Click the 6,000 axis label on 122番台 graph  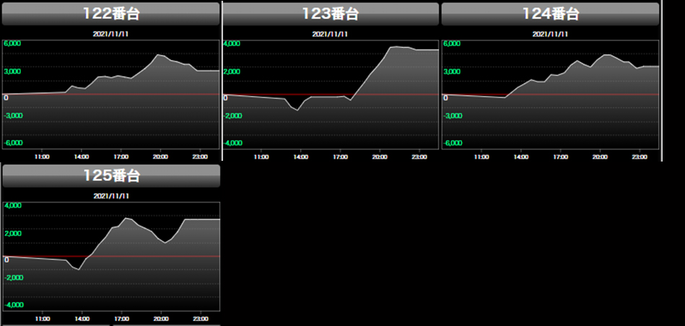tap(12, 44)
